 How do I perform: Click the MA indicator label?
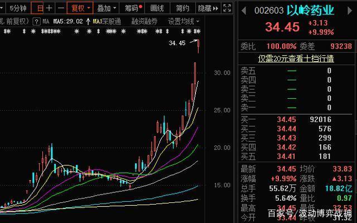46,22
